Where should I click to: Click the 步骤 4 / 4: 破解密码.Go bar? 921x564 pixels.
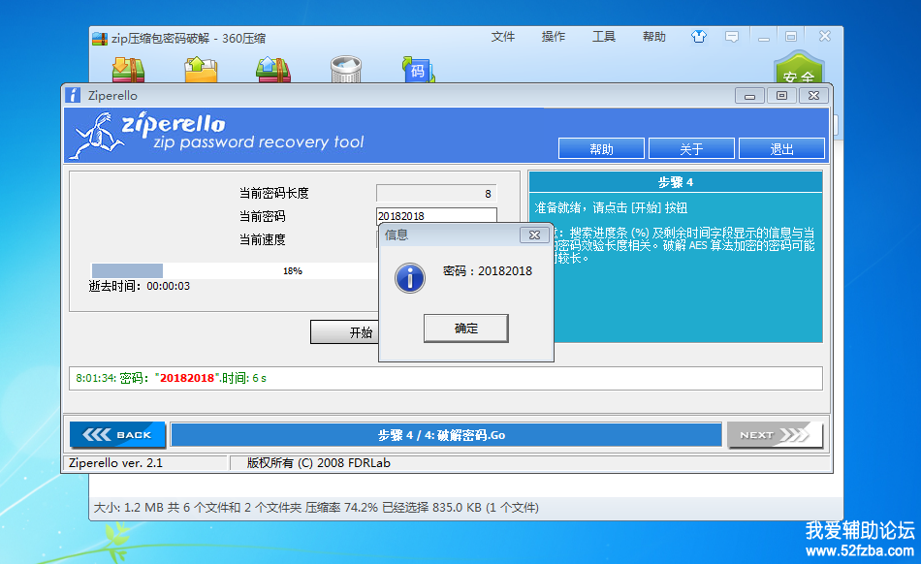click(446, 435)
